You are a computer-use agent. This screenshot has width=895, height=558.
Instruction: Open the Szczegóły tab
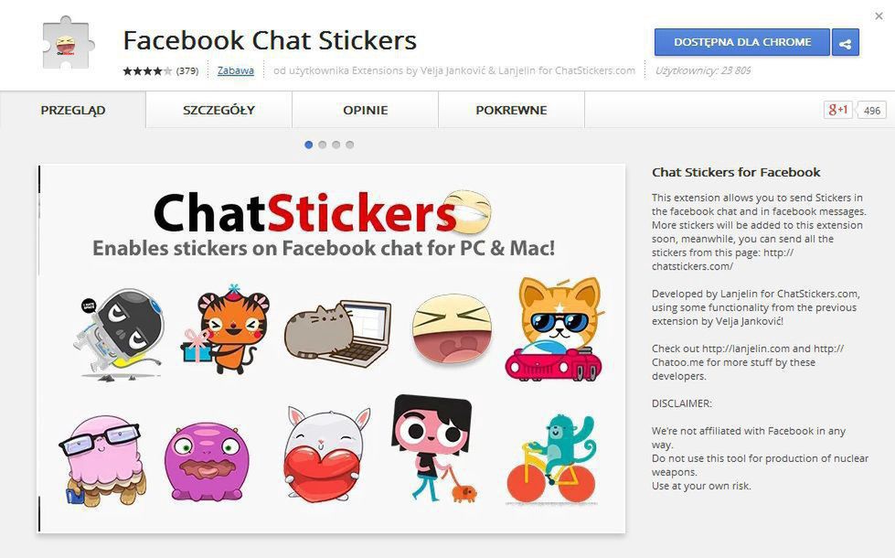[x=219, y=111]
